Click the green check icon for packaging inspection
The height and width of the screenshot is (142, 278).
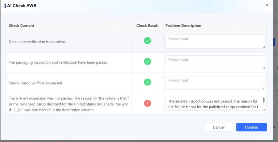(147, 61)
